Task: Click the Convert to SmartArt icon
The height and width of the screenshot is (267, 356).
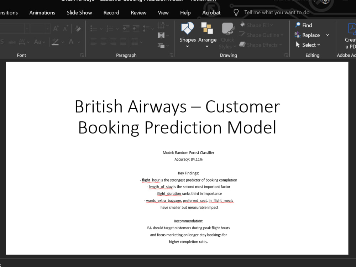Action: pos(161,46)
